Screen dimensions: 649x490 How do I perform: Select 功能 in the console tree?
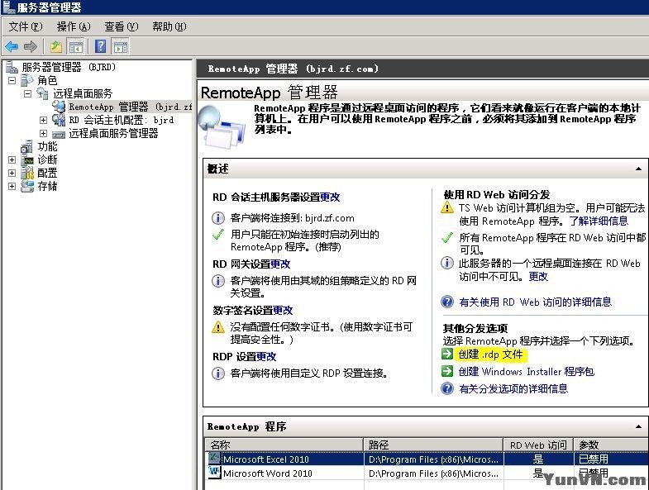point(48,146)
